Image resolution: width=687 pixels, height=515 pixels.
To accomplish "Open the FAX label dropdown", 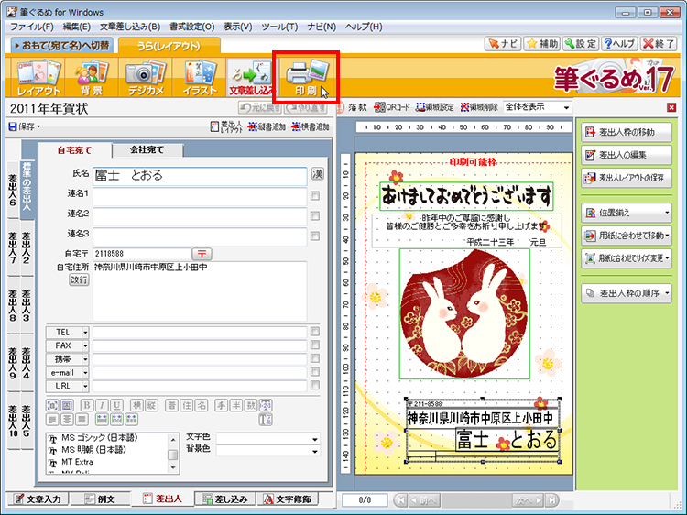I will [x=85, y=345].
